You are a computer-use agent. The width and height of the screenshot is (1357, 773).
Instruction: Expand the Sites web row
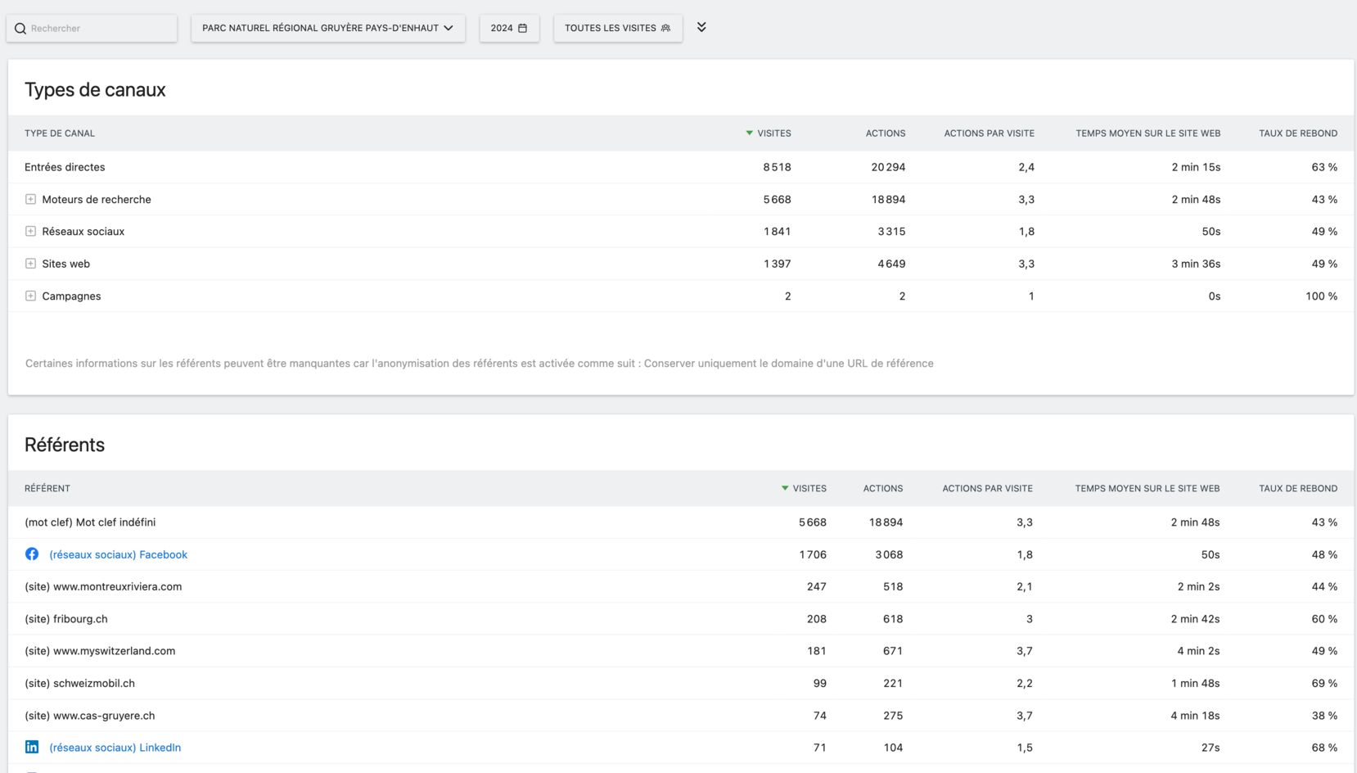pos(30,264)
